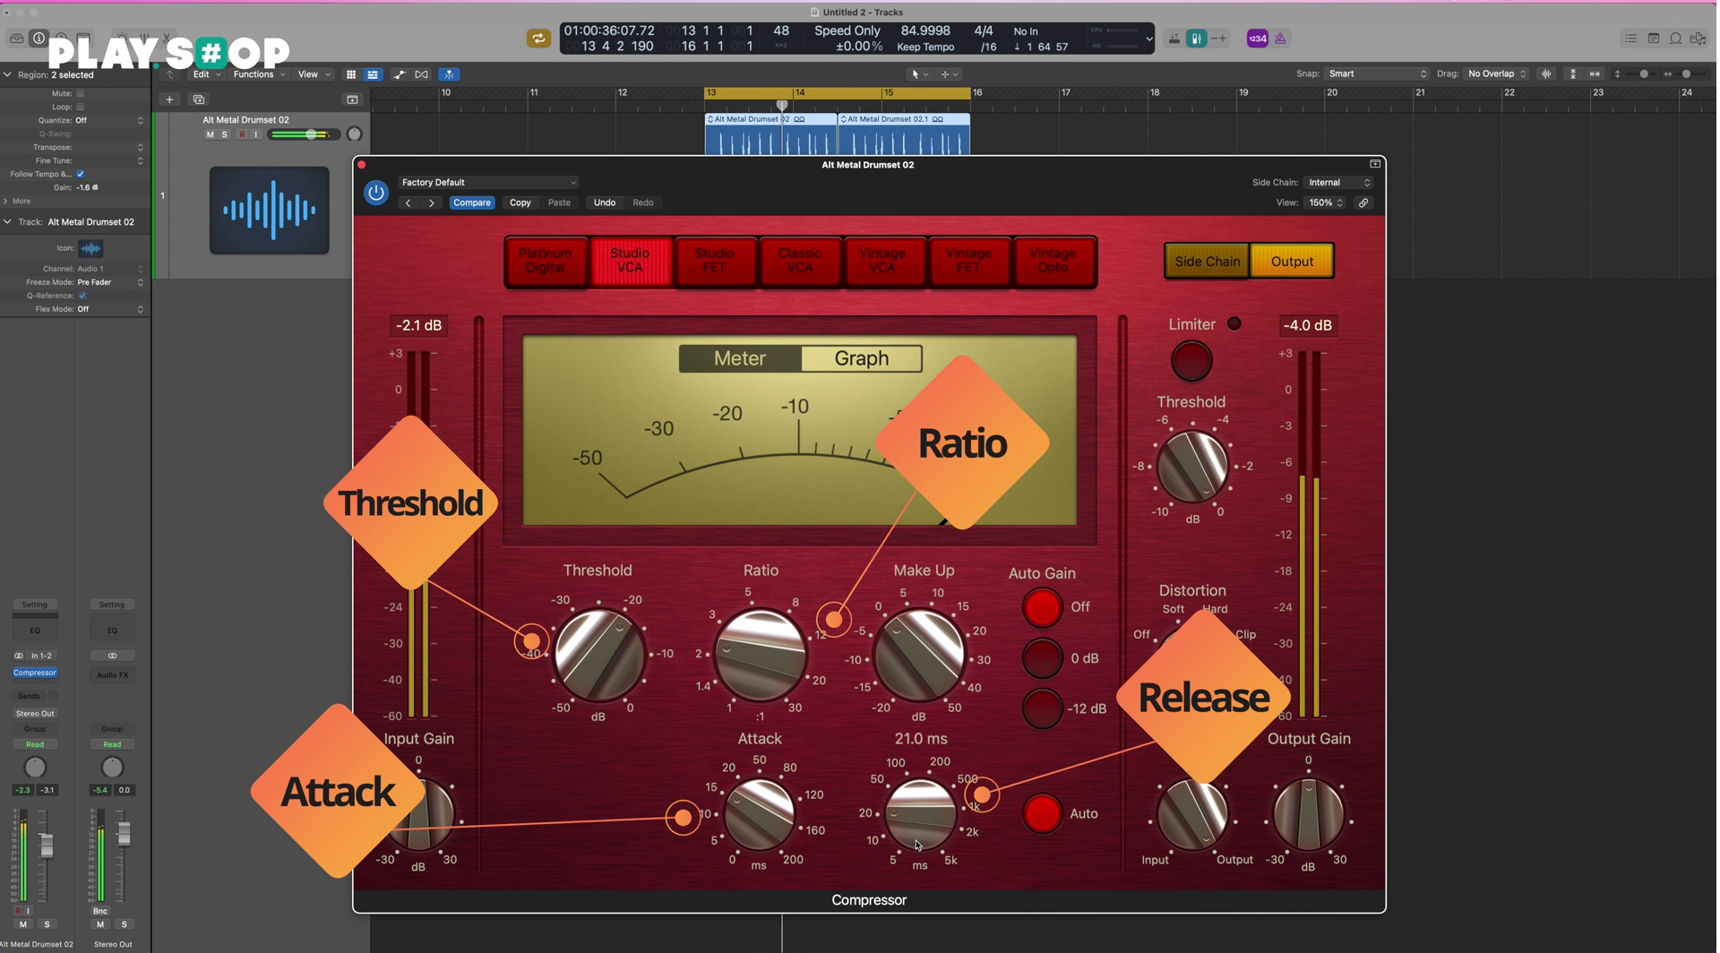Open the Functions menu

tap(259, 74)
